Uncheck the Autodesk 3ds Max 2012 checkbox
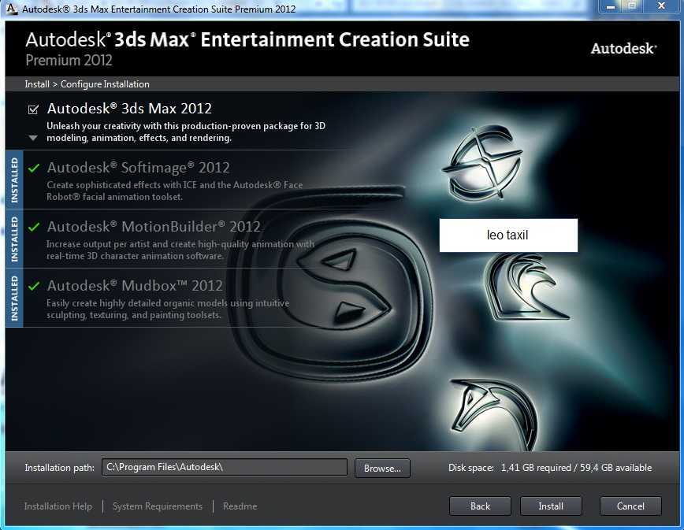Image resolution: width=684 pixels, height=530 pixels. coord(33,109)
